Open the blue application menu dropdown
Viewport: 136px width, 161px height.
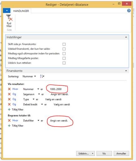[7, 11]
